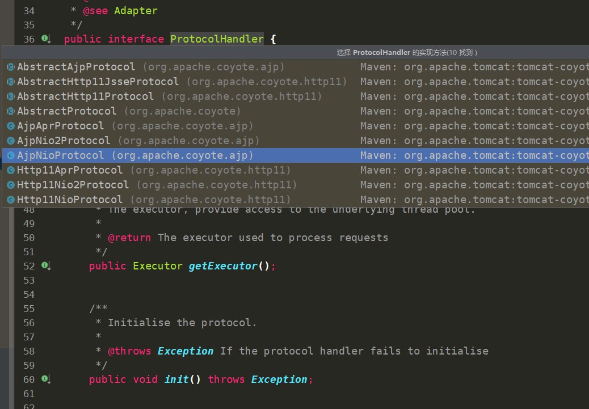Click line number 55 in the gutter
Image resolution: width=589 pixels, height=409 pixels.
click(x=28, y=309)
